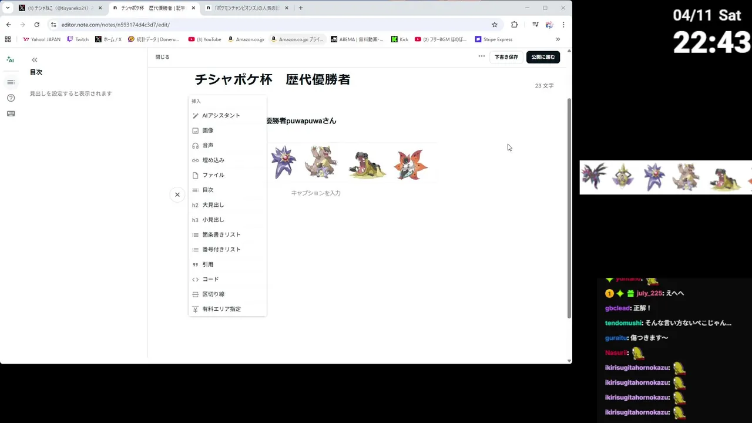Image resolution: width=752 pixels, height=423 pixels.
Task: Proceed to publish with 公開に進む
Action: [543, 57]
